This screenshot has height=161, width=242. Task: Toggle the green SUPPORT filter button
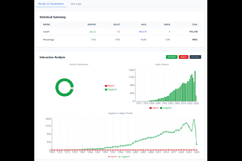pos(171,57)
